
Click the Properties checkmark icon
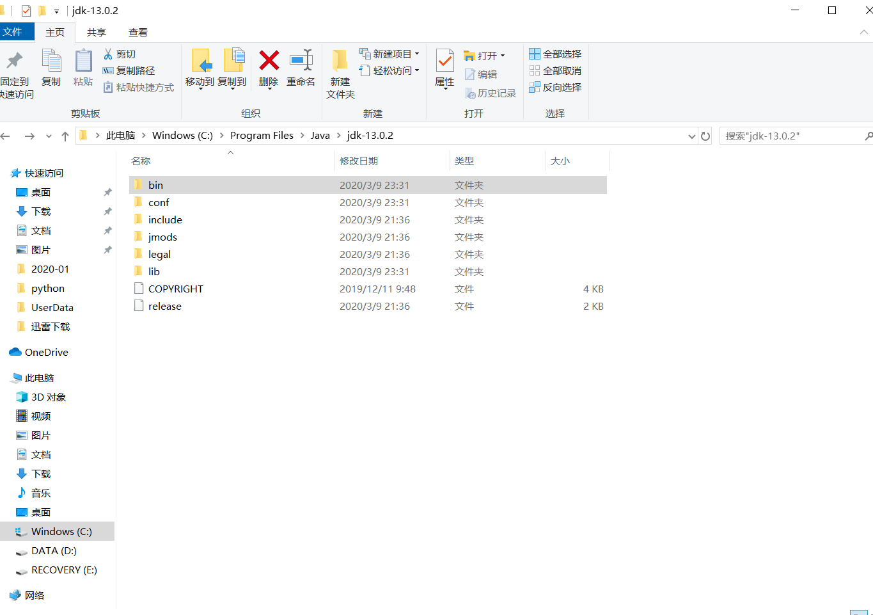pyautogui.click(x=444, y=61)
